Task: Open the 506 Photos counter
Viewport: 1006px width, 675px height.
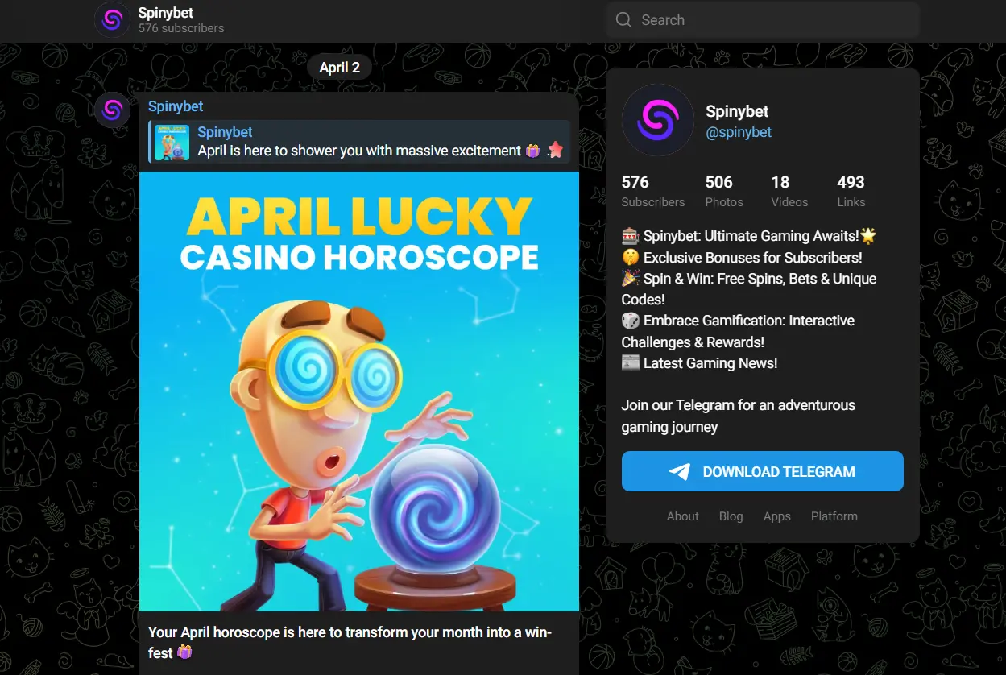Action: [724, 192]
